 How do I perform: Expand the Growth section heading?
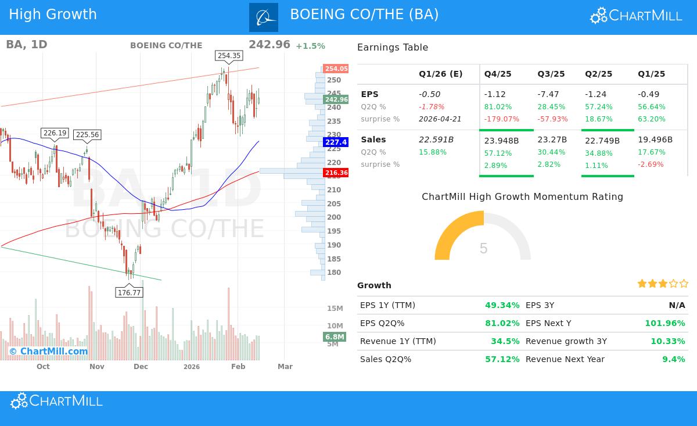click(374, 285)
